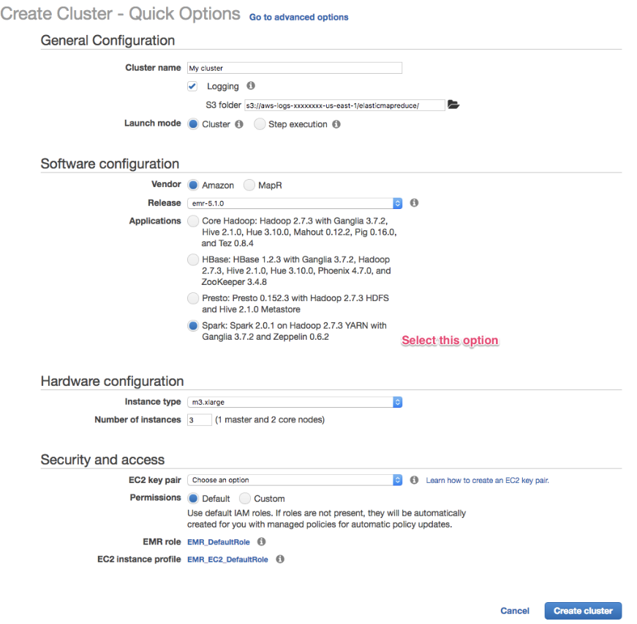Expand the Instance type m3.xlarge dropdown
Image resolution: width=637 pixels, height=624 pixels.
tap(295, 402)
